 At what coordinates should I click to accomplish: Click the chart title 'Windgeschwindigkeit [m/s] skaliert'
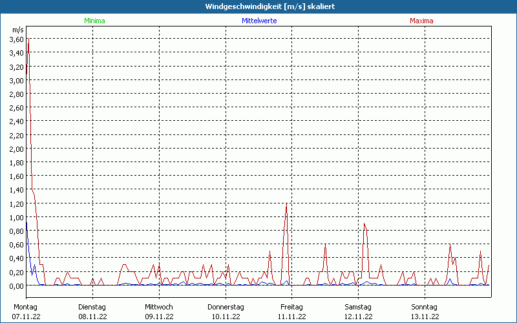[x=269, y=6]
